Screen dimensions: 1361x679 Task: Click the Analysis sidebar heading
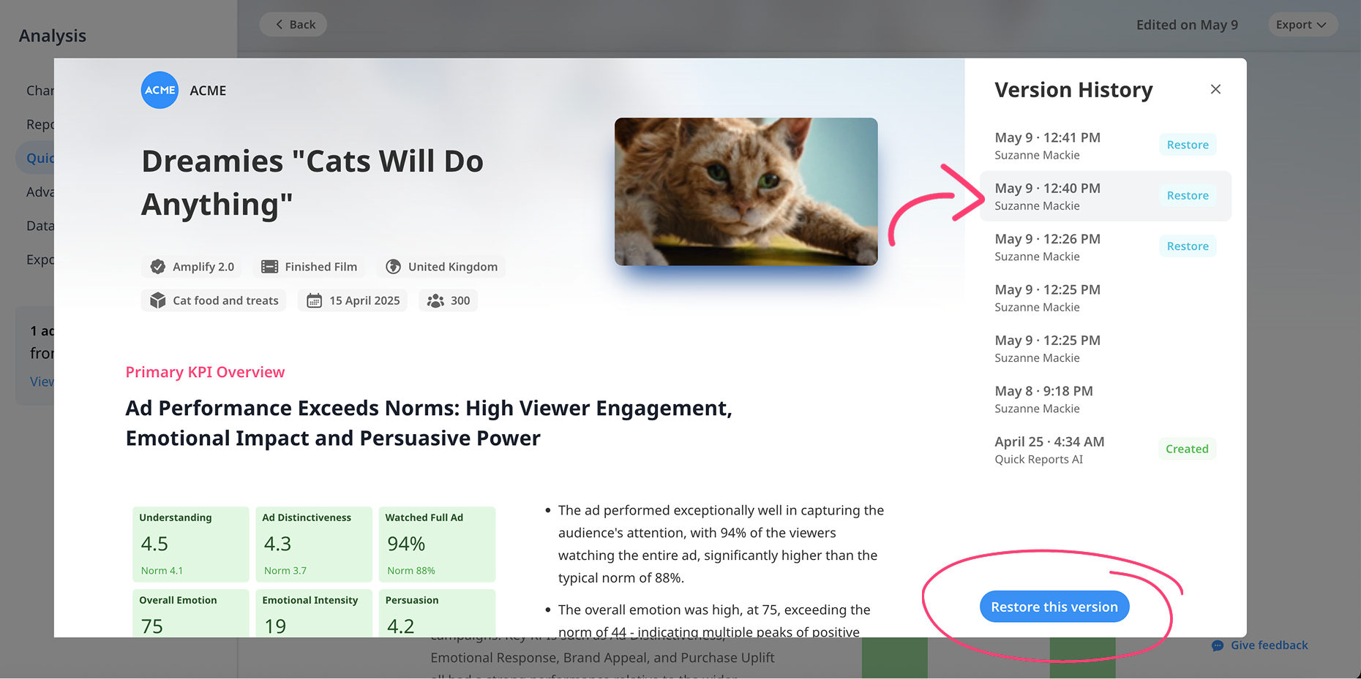(x=53, y=36)
